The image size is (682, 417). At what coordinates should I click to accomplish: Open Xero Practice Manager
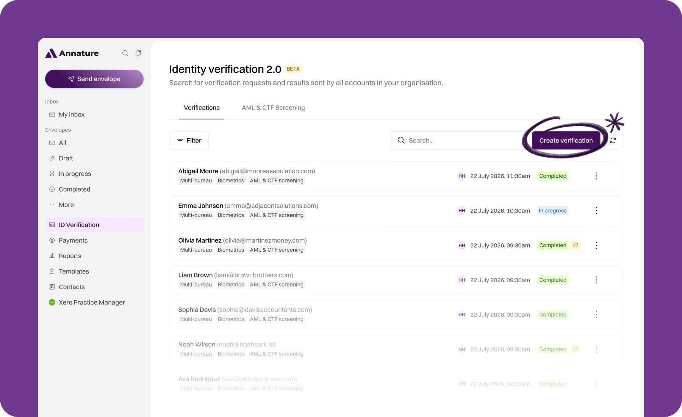(x=94, y=303)
